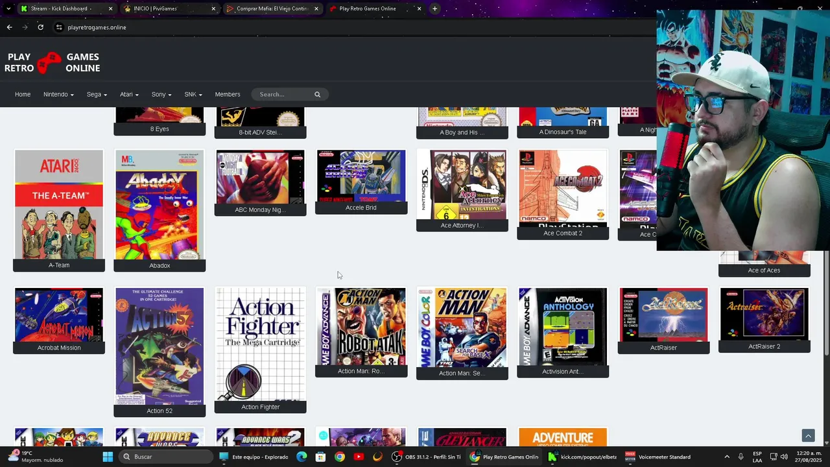The width and height of the screenshot is (830, 467).
Task: Open A Dinosaur's Tale game label
Action: 563,132
